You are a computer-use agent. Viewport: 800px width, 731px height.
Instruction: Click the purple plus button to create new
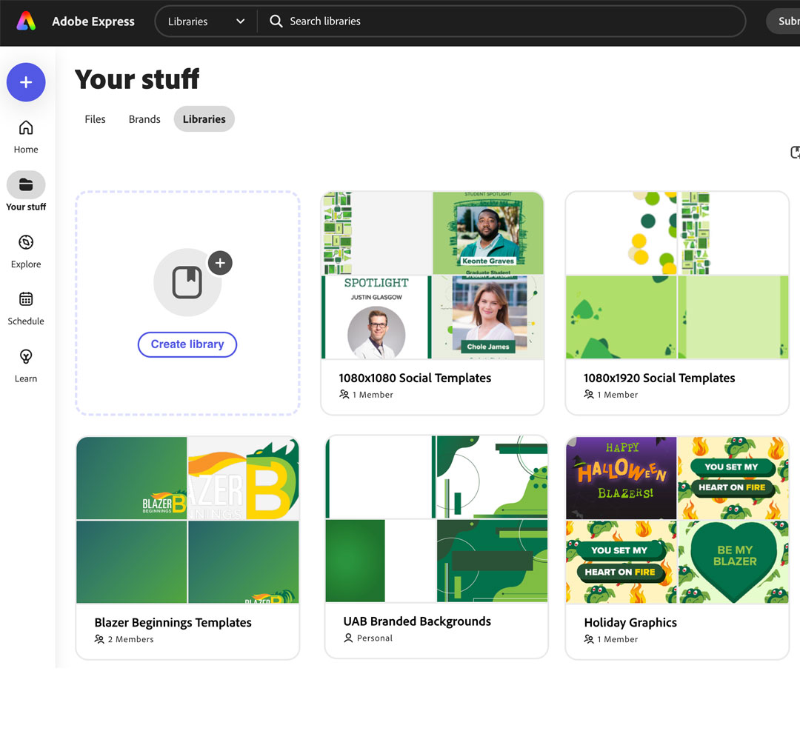pos(26,82)
